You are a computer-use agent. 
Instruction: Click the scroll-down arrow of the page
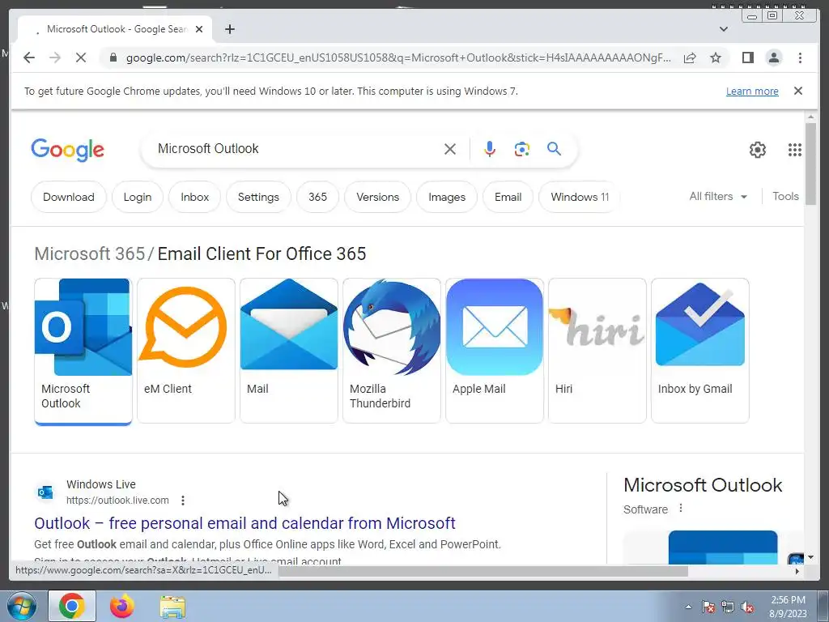pos(810,557)
